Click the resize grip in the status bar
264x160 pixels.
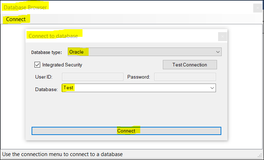click(260, 156)
